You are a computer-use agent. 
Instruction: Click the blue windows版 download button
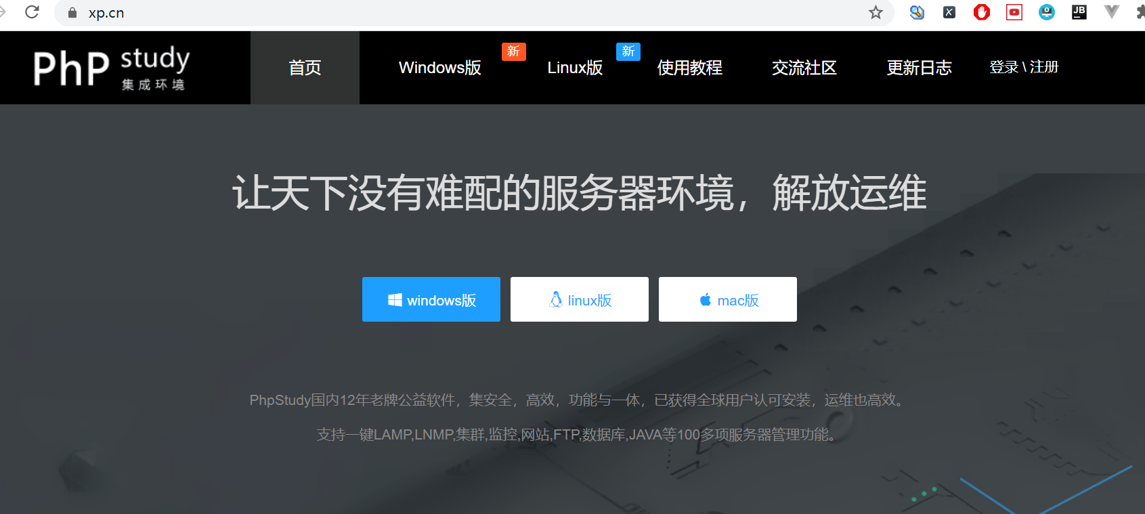[x=431, y=299]
